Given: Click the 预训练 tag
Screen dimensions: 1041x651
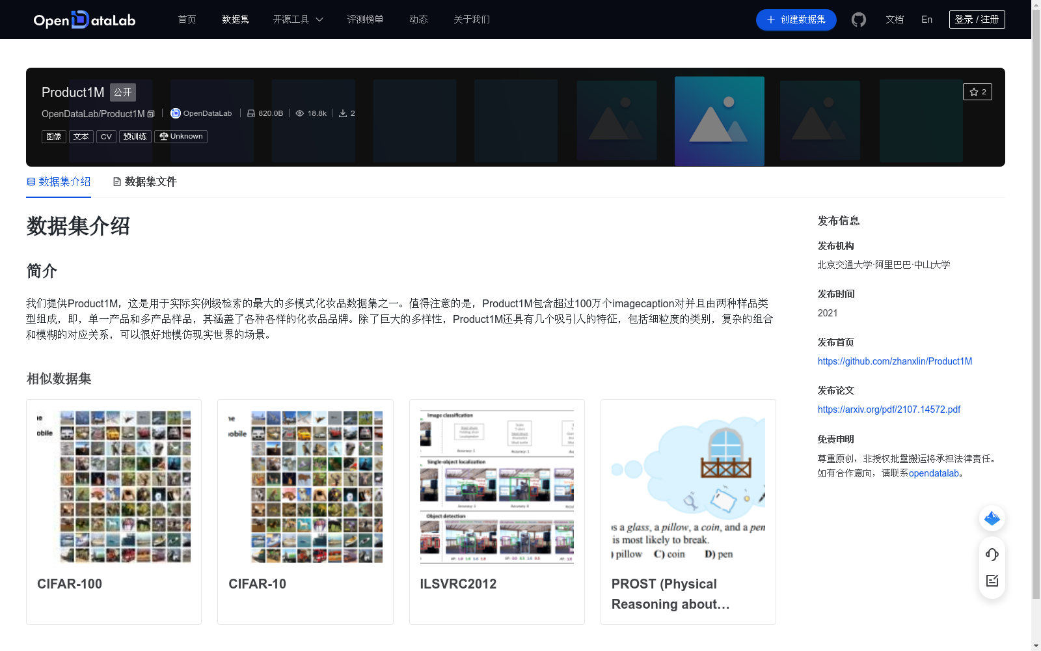Looking at the screenshot, I should click(x=135, y=137).
